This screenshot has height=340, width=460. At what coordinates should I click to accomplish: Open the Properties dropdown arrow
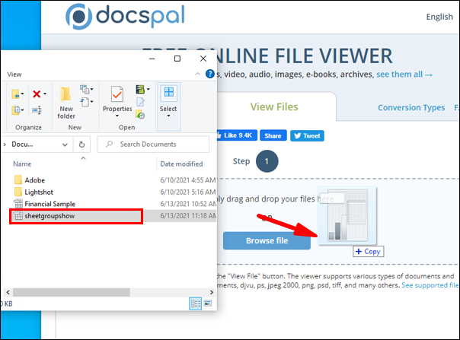click(x=117, y=116)
